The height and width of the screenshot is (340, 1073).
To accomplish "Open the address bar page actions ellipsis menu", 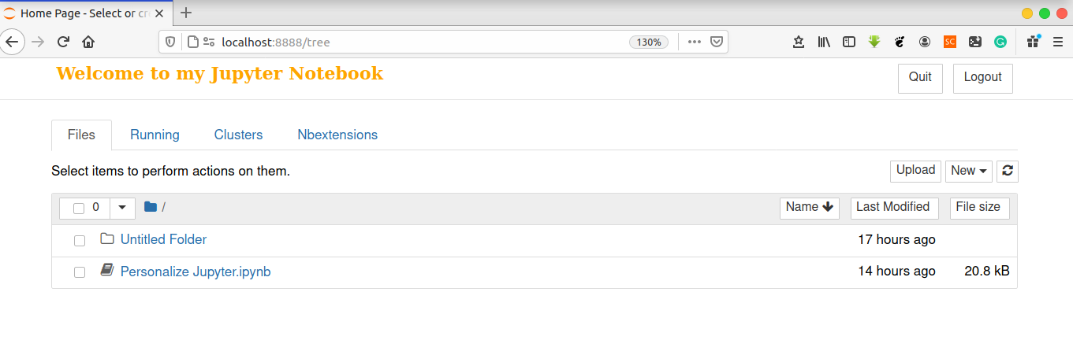I will click(x=694, y=42).
